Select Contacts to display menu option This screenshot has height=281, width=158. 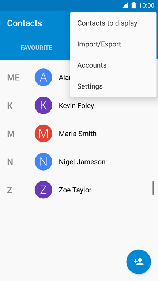[113, 23]
